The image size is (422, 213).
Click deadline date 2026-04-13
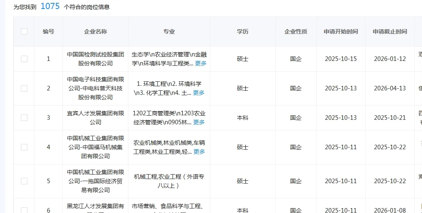[390, 88]
